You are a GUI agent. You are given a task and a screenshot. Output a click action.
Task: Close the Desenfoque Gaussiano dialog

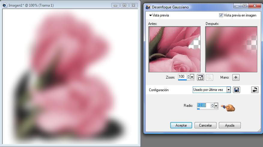click(x=255, y=6)
